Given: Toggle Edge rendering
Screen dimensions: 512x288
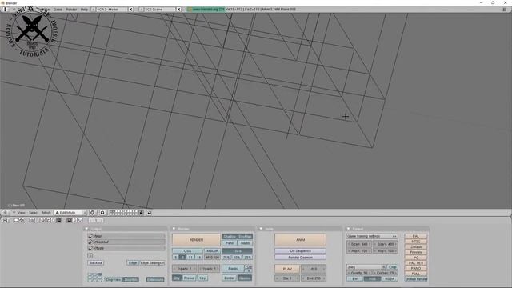Looking at the screenshot, I should pyautogui.click(x=133, y=262).
